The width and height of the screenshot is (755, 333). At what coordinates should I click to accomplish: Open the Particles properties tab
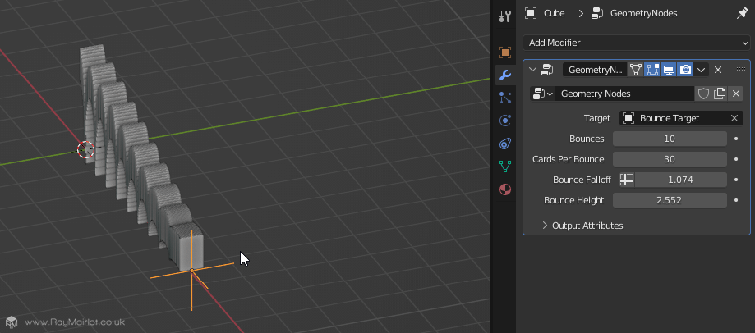point(504,98)
